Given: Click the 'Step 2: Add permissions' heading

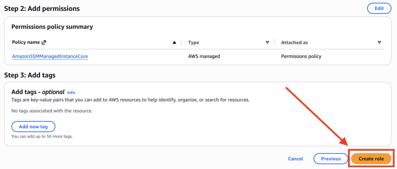Looking at the screenshot, I should click(x=42, y=9).
